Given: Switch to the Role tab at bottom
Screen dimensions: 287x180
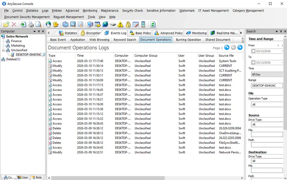Looking at the screenshot, I should click(x=37, y=177).
